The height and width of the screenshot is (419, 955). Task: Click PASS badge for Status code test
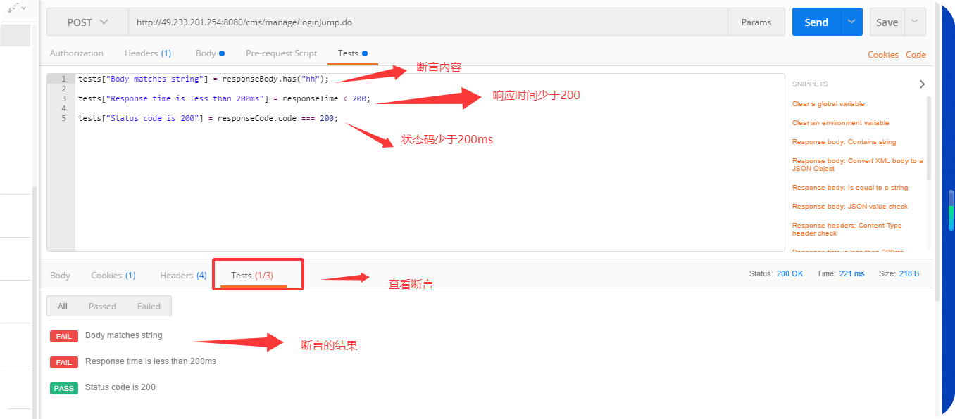tap(64, 388)
